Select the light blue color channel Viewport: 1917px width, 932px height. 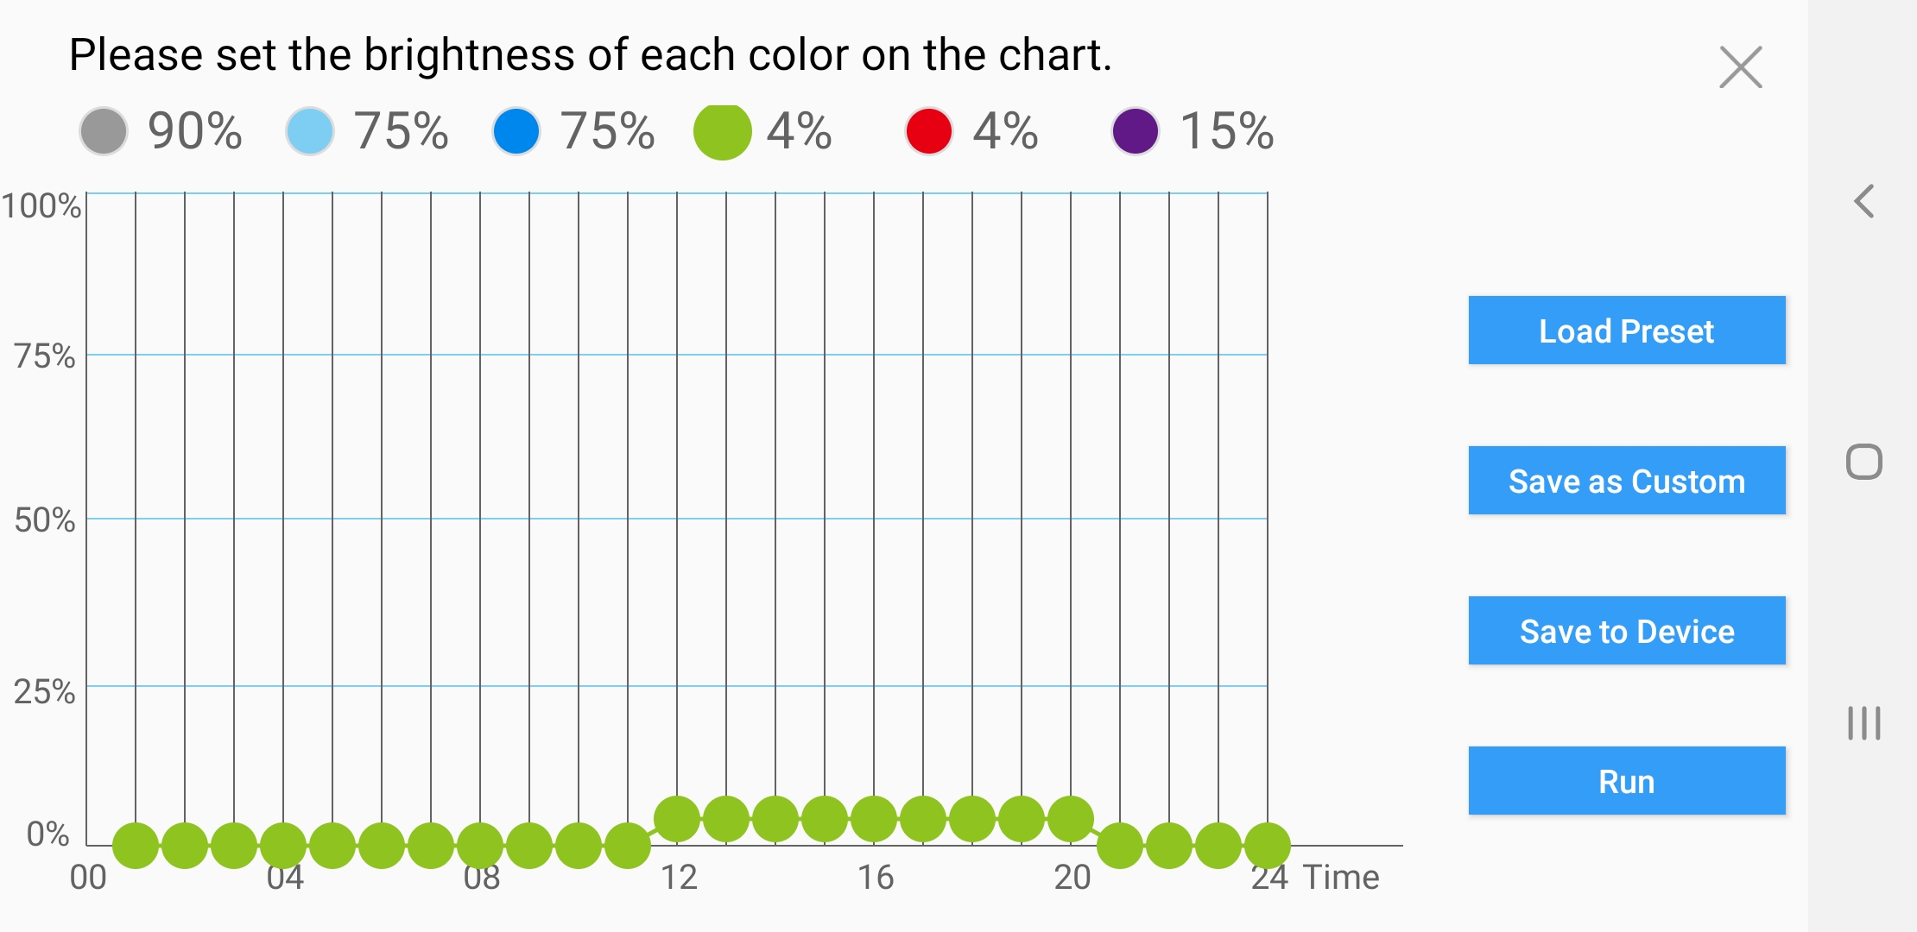(310, 131)
